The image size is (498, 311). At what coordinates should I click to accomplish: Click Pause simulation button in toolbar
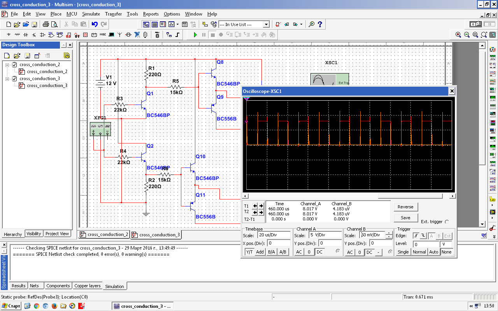point(204,35)
